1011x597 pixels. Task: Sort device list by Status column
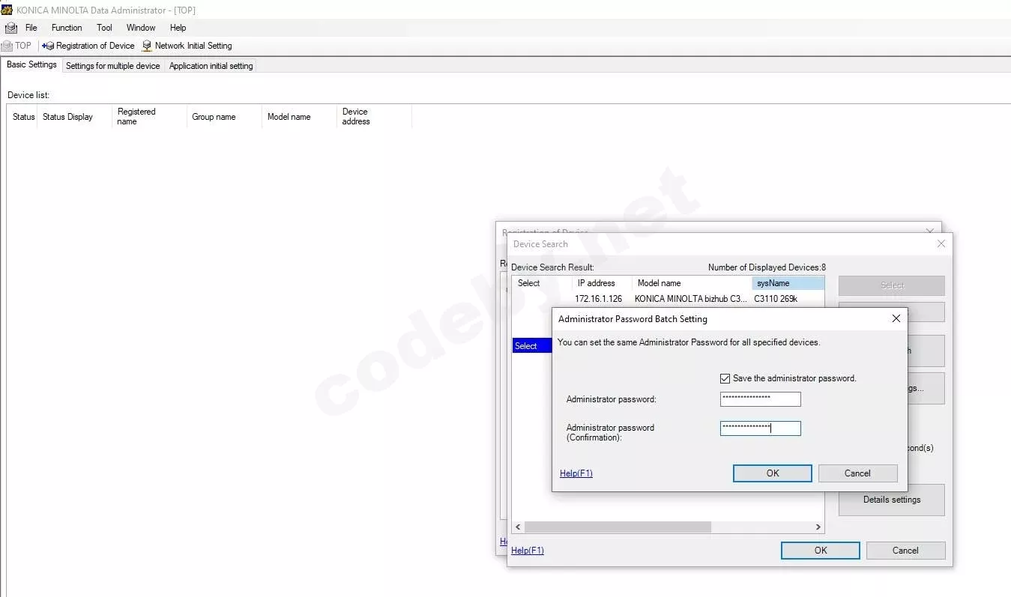pyautogui.click(x=23, y=117)
